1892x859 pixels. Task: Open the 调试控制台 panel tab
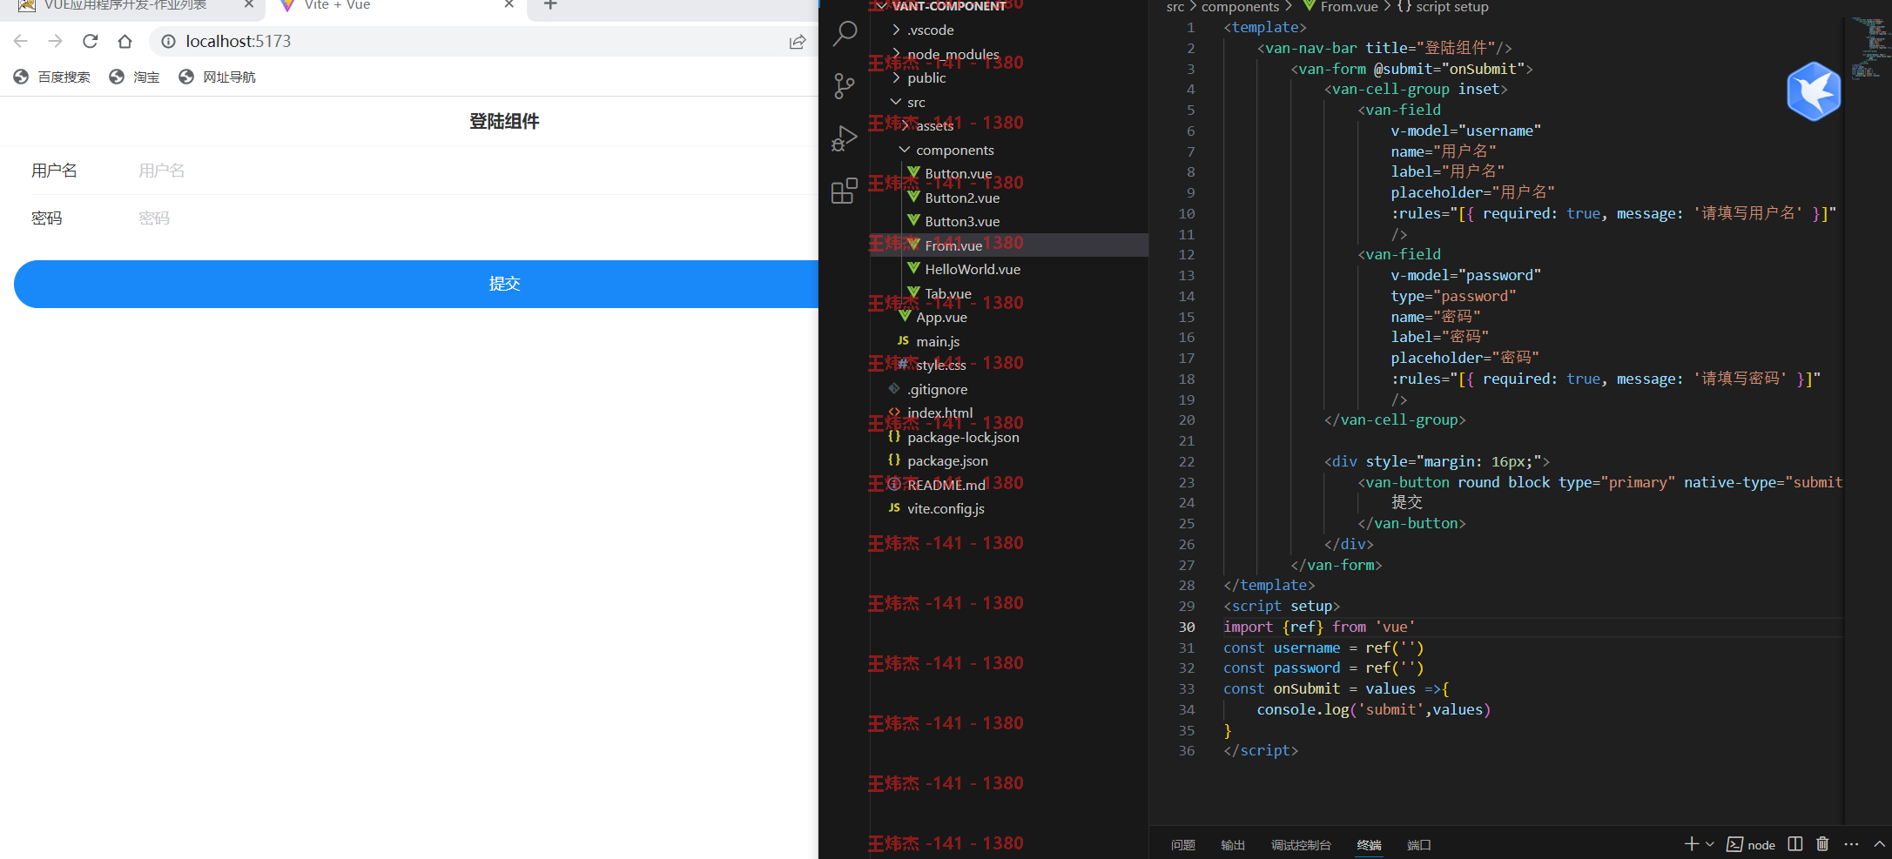click(1301, 845)
